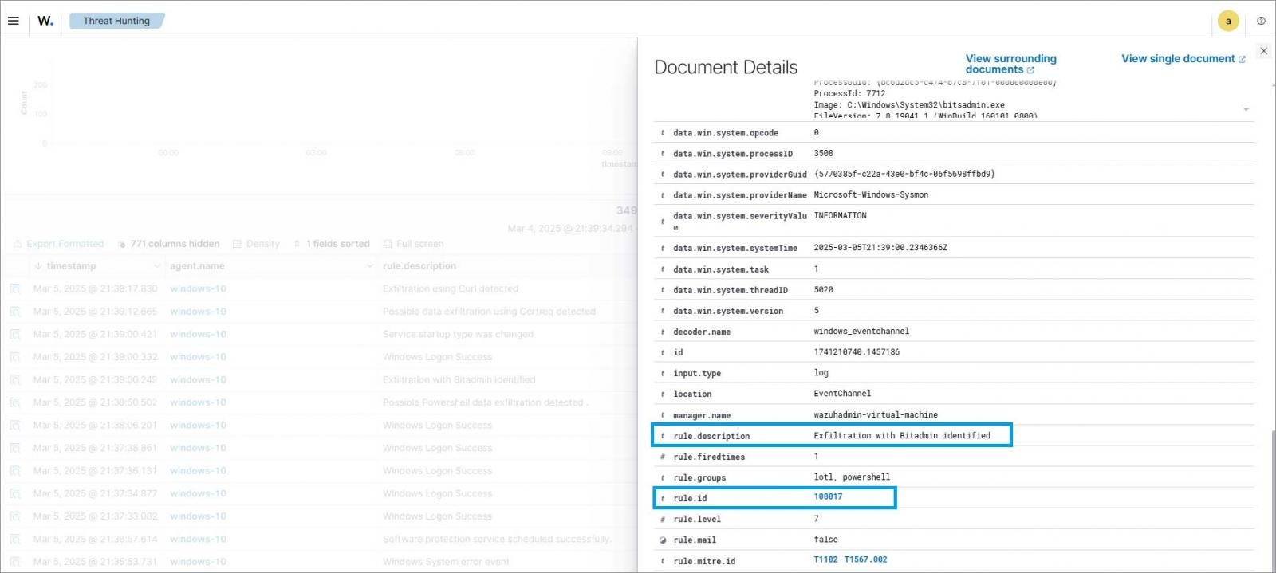Inspect the Exfiltration with Bitadmin row
The image size is (1276, 573).
tap(14, 379)
